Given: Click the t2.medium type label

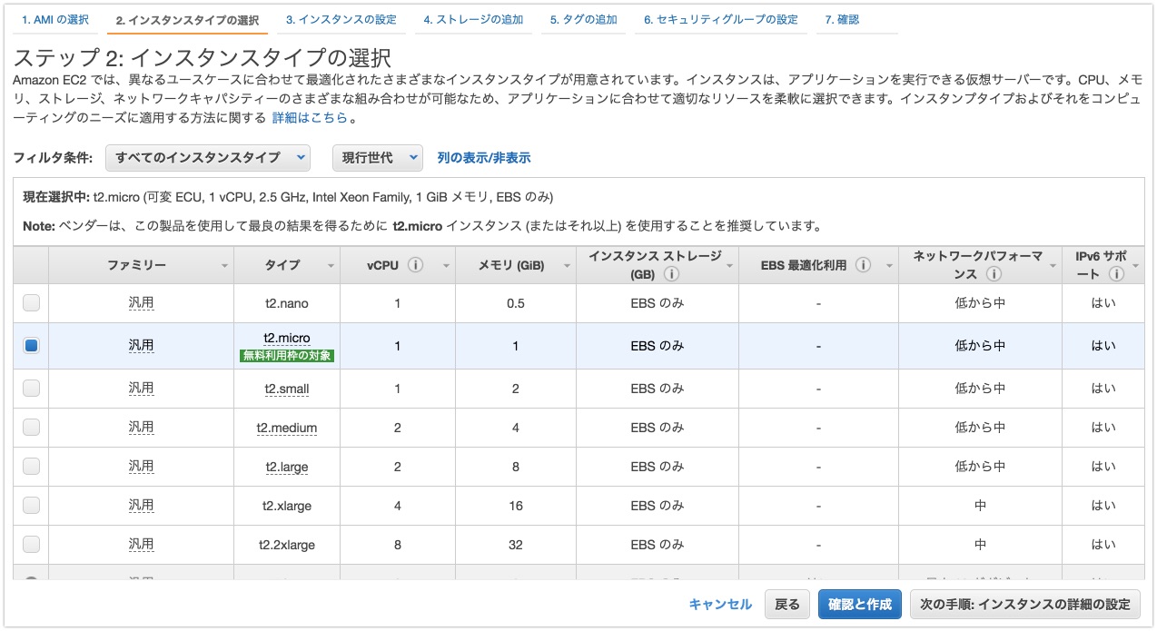Looking at the screenshot, I should (x=287, y=428).
